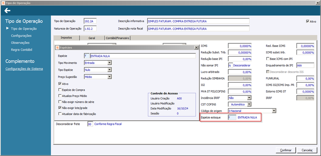Open Observações in the sidebar
321x156 pixels.
click(20, 43)
